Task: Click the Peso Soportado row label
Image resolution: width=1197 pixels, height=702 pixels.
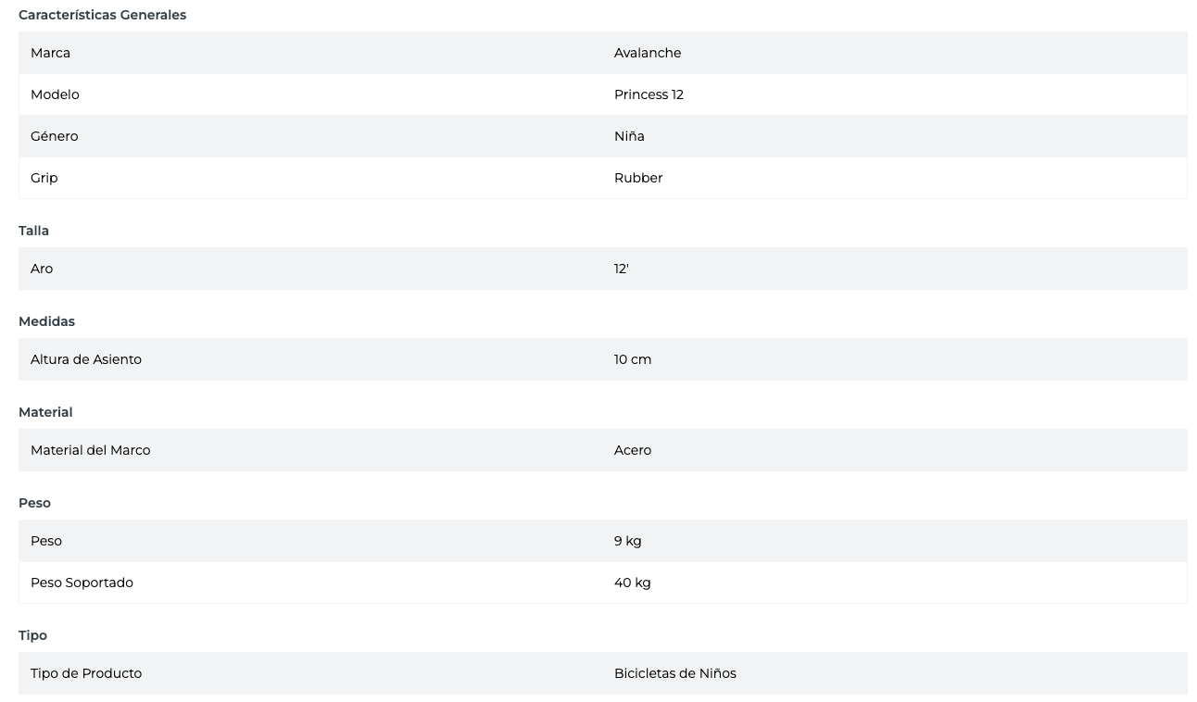Action: (x=82, y=583)
